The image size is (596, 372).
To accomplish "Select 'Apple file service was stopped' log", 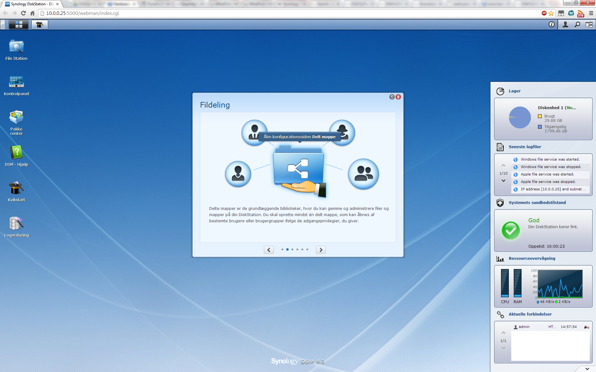I will click(x=550, y=182).
